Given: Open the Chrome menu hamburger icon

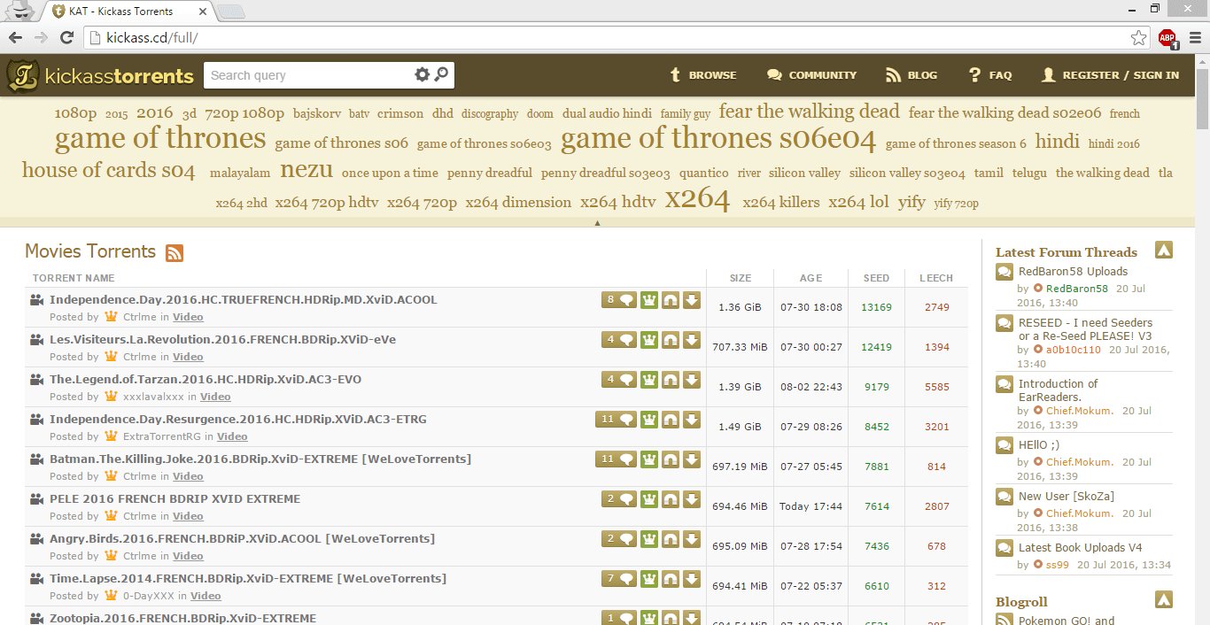Looking at the screenshot, I should 1193,37.
